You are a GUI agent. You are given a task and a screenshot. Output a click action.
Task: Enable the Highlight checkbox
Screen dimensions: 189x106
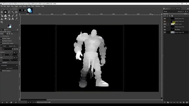pos(1,62)
